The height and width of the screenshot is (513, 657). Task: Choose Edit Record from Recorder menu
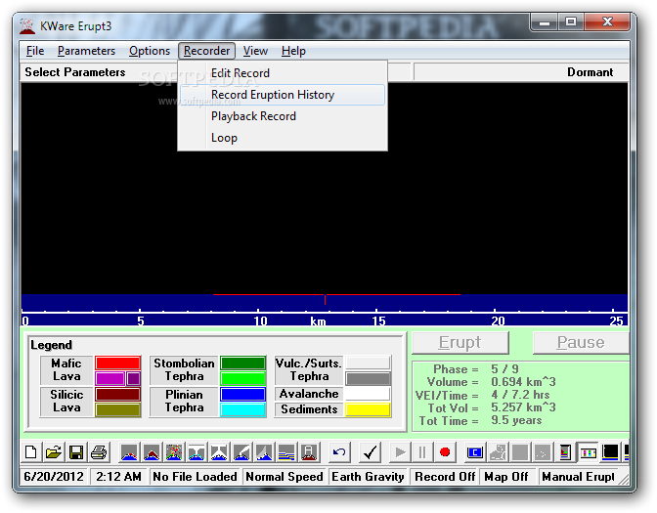(x=282, y=73)
